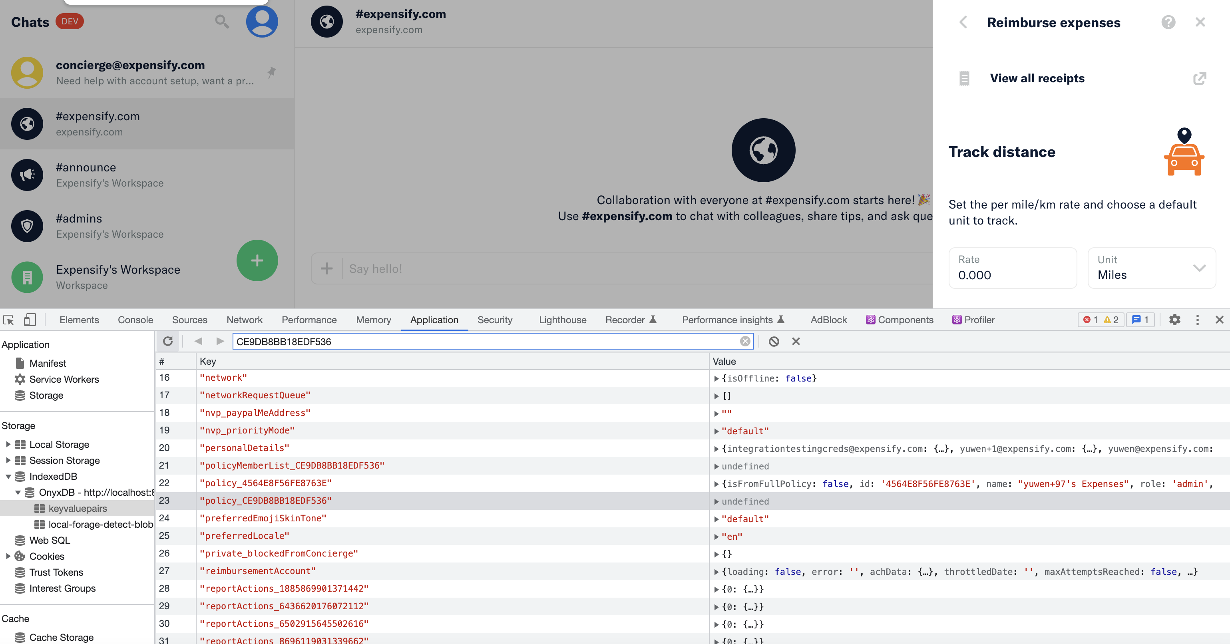The image size is (1230, 644).
Task: Toggle the inspect element picker
Action: [9, 320]
